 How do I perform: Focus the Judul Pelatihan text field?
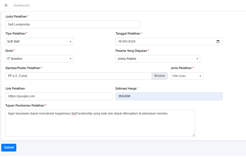(x=73, y=24)
